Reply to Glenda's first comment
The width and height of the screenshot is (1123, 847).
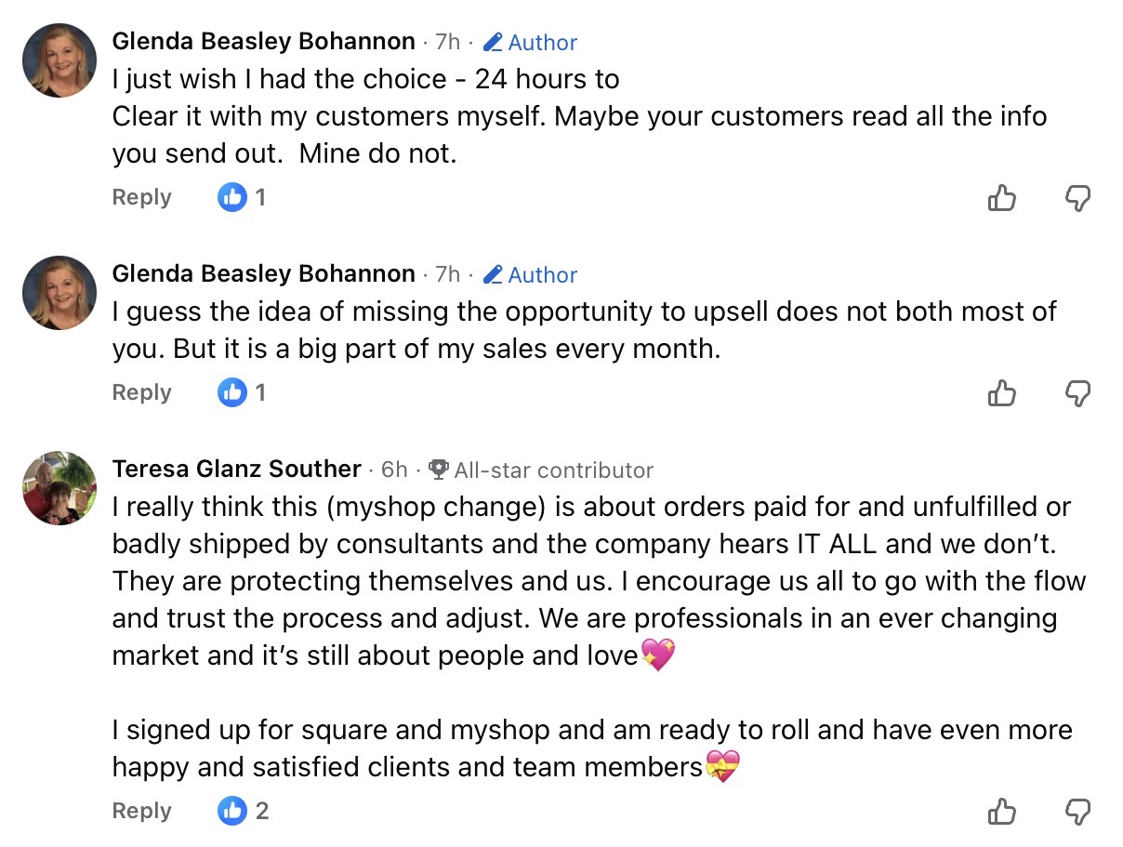point(141,197)
